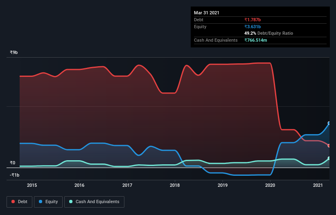Click the red Debt legend dot
The height and width of the screenshot is (215, 336).
[13, 202]
